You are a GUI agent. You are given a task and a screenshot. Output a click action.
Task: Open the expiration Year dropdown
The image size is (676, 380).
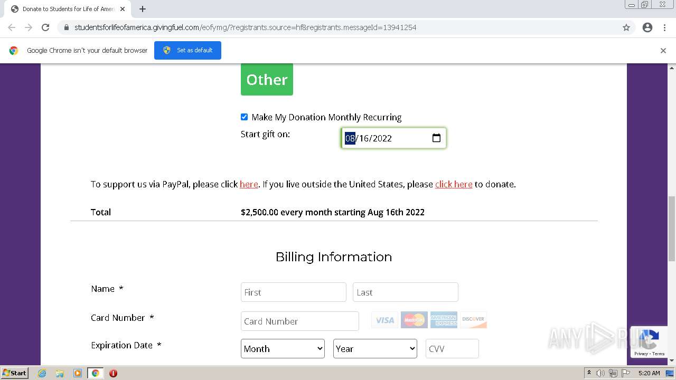pos(375,348)
